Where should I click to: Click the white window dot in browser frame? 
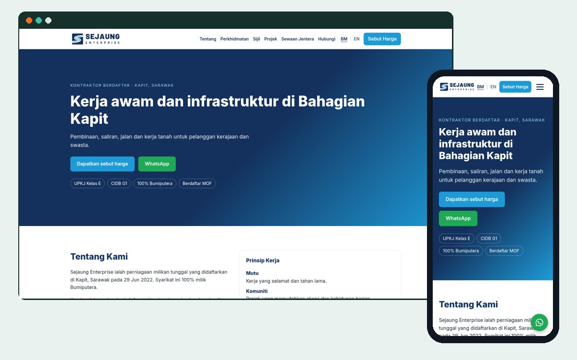pos(48,21)
